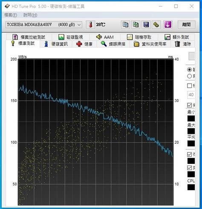Switch to the 檔案效能測試 tab

[29, 37]
